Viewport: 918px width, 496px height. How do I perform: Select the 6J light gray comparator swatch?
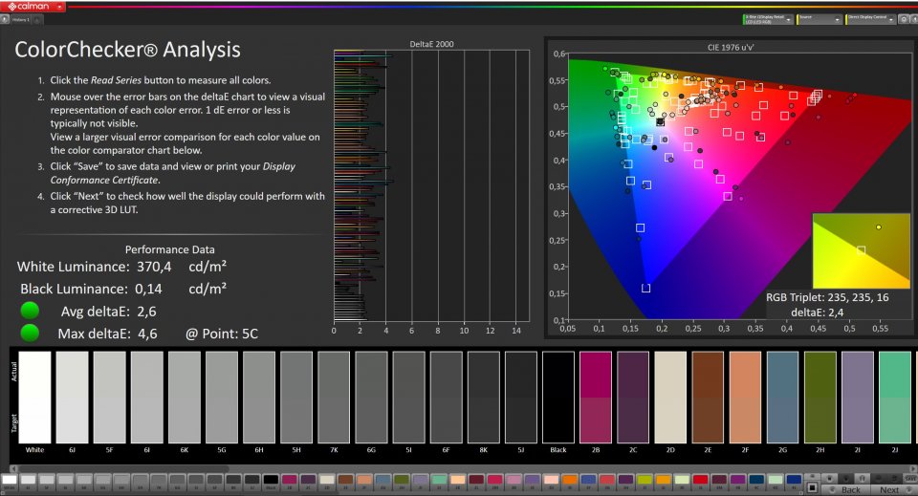pyautogui.click(x=72, y=398)
